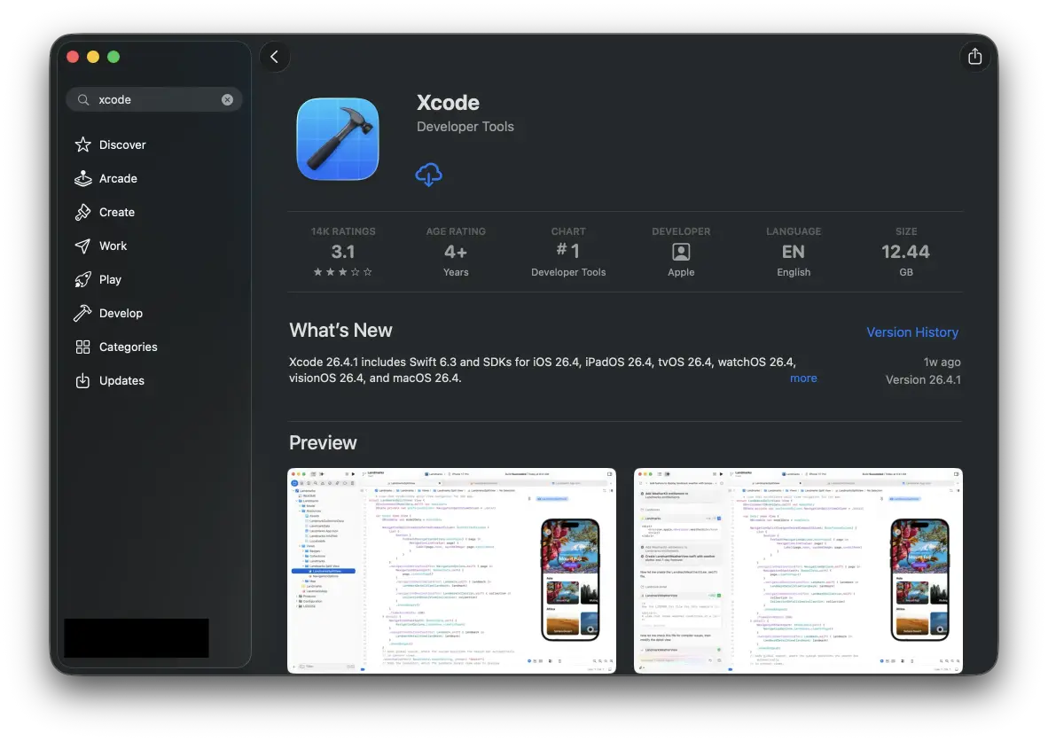Viewport: 1048px width, 741px height.
Task: Click the 12.44 GB size value
Action: point(905,252)
